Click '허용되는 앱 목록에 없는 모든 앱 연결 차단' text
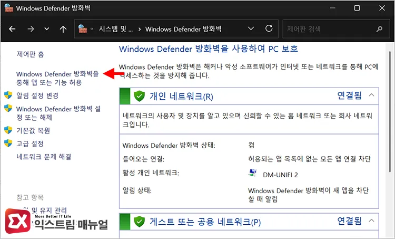 (x=309, y=159)
